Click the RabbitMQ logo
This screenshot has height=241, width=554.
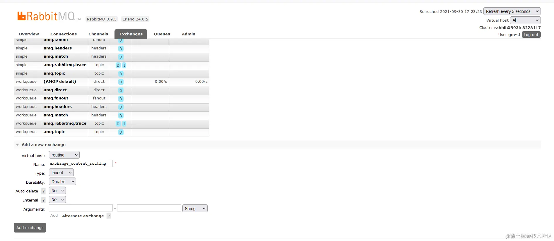49,16
